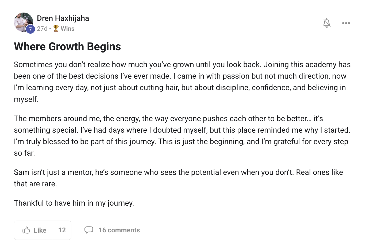Screen dimensions: 370x246
Task: Click the trophy icon beside Wins
Action: (56, 28)
